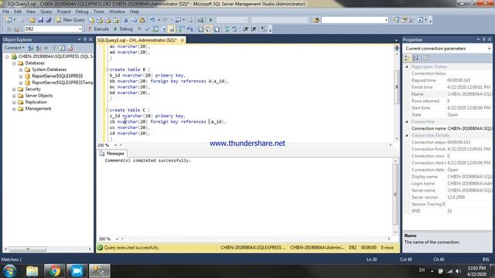This screenshot has width=495, height=278.
Task: Open the File menu
Action: (5, 12)
